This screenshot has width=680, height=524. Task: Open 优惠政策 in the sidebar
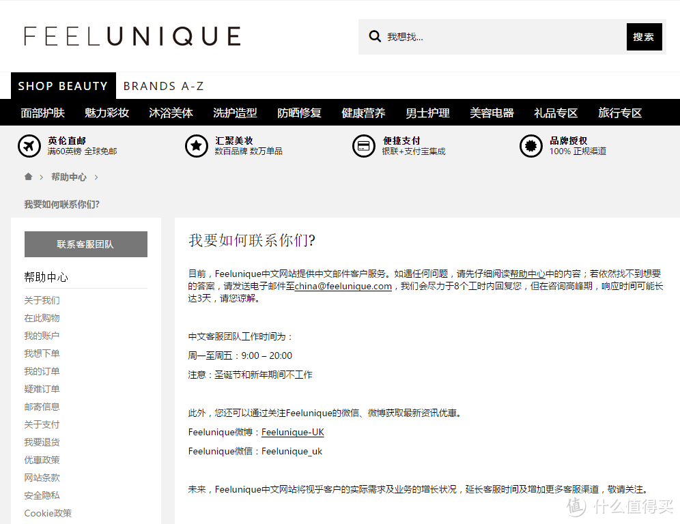[42, 460]
